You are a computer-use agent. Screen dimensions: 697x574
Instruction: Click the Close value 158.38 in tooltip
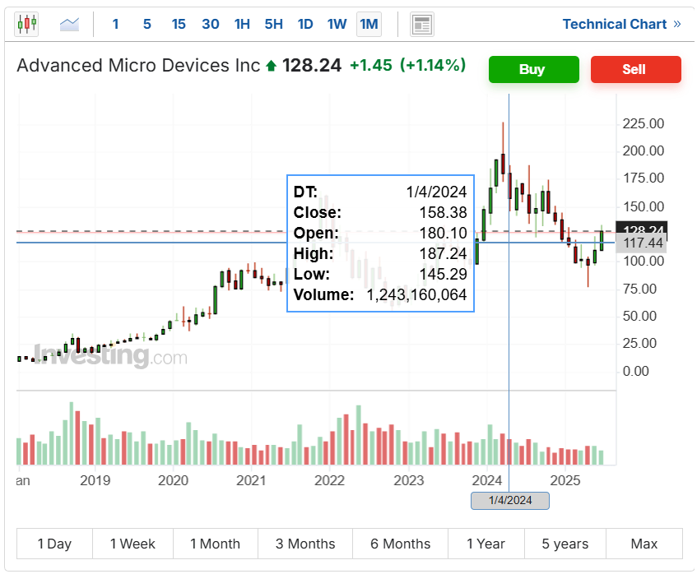coord(444,212)
